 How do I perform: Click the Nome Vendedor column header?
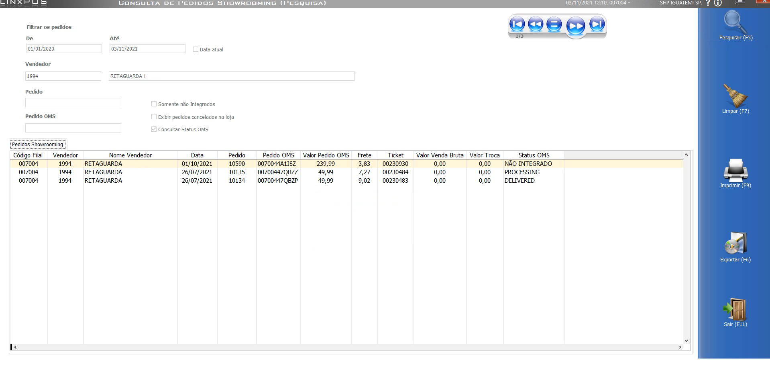[x=130, y=155]
